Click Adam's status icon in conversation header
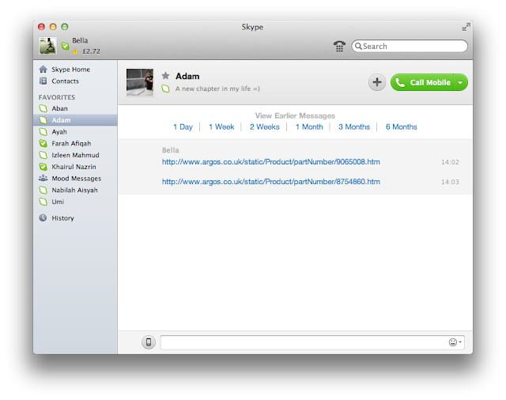This screenshot has width=506, height=400. pyautogui.click(x=165, y=89)
